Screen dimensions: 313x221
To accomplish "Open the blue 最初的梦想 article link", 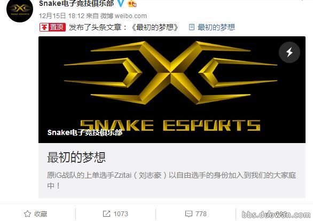I will point(216,27).
